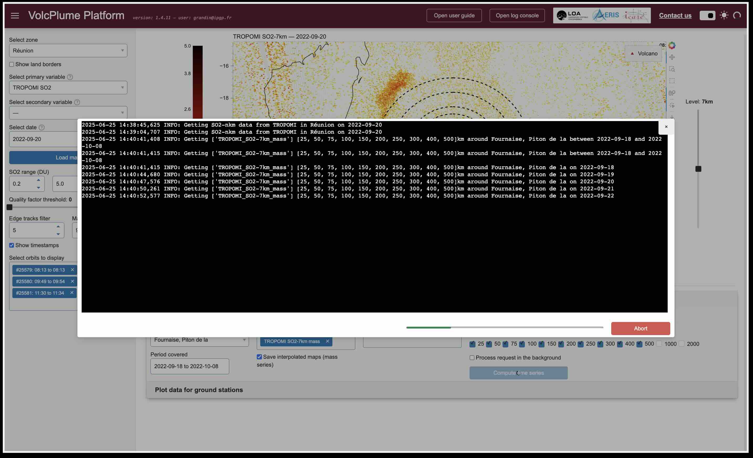Uncheck Show timestamps
Image resolution: width=753 pixels, height=458 pixels.
12,245
